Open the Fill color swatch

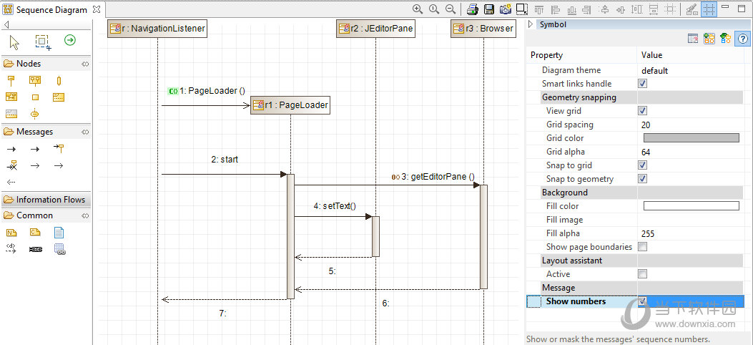pyautogui.click(x=691, y=206)
